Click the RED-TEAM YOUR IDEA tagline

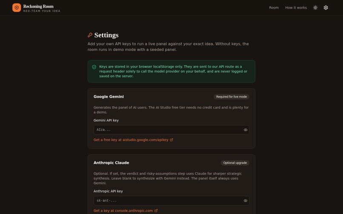42,11
